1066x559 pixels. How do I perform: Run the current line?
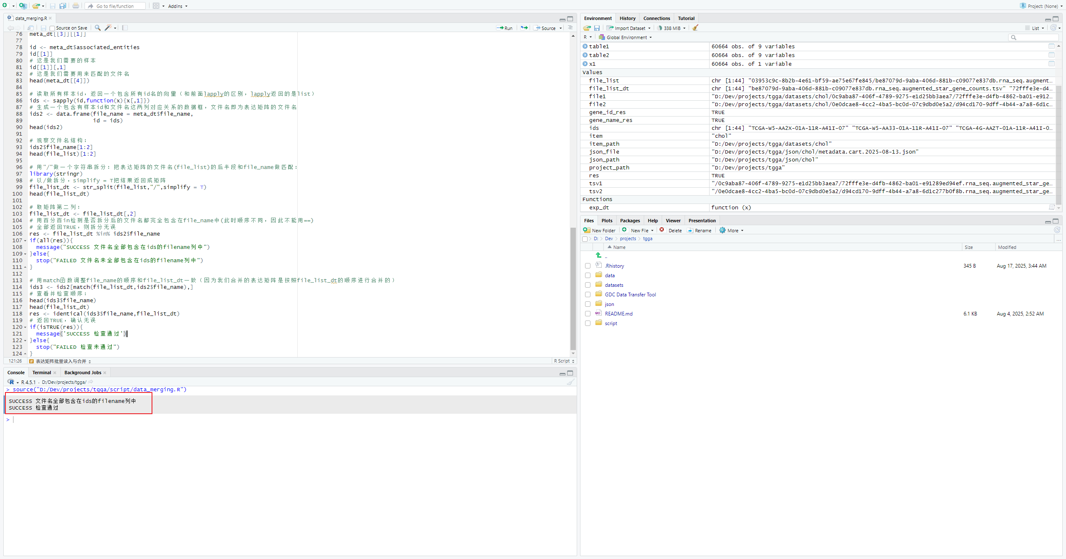click(x=504, y=28)
